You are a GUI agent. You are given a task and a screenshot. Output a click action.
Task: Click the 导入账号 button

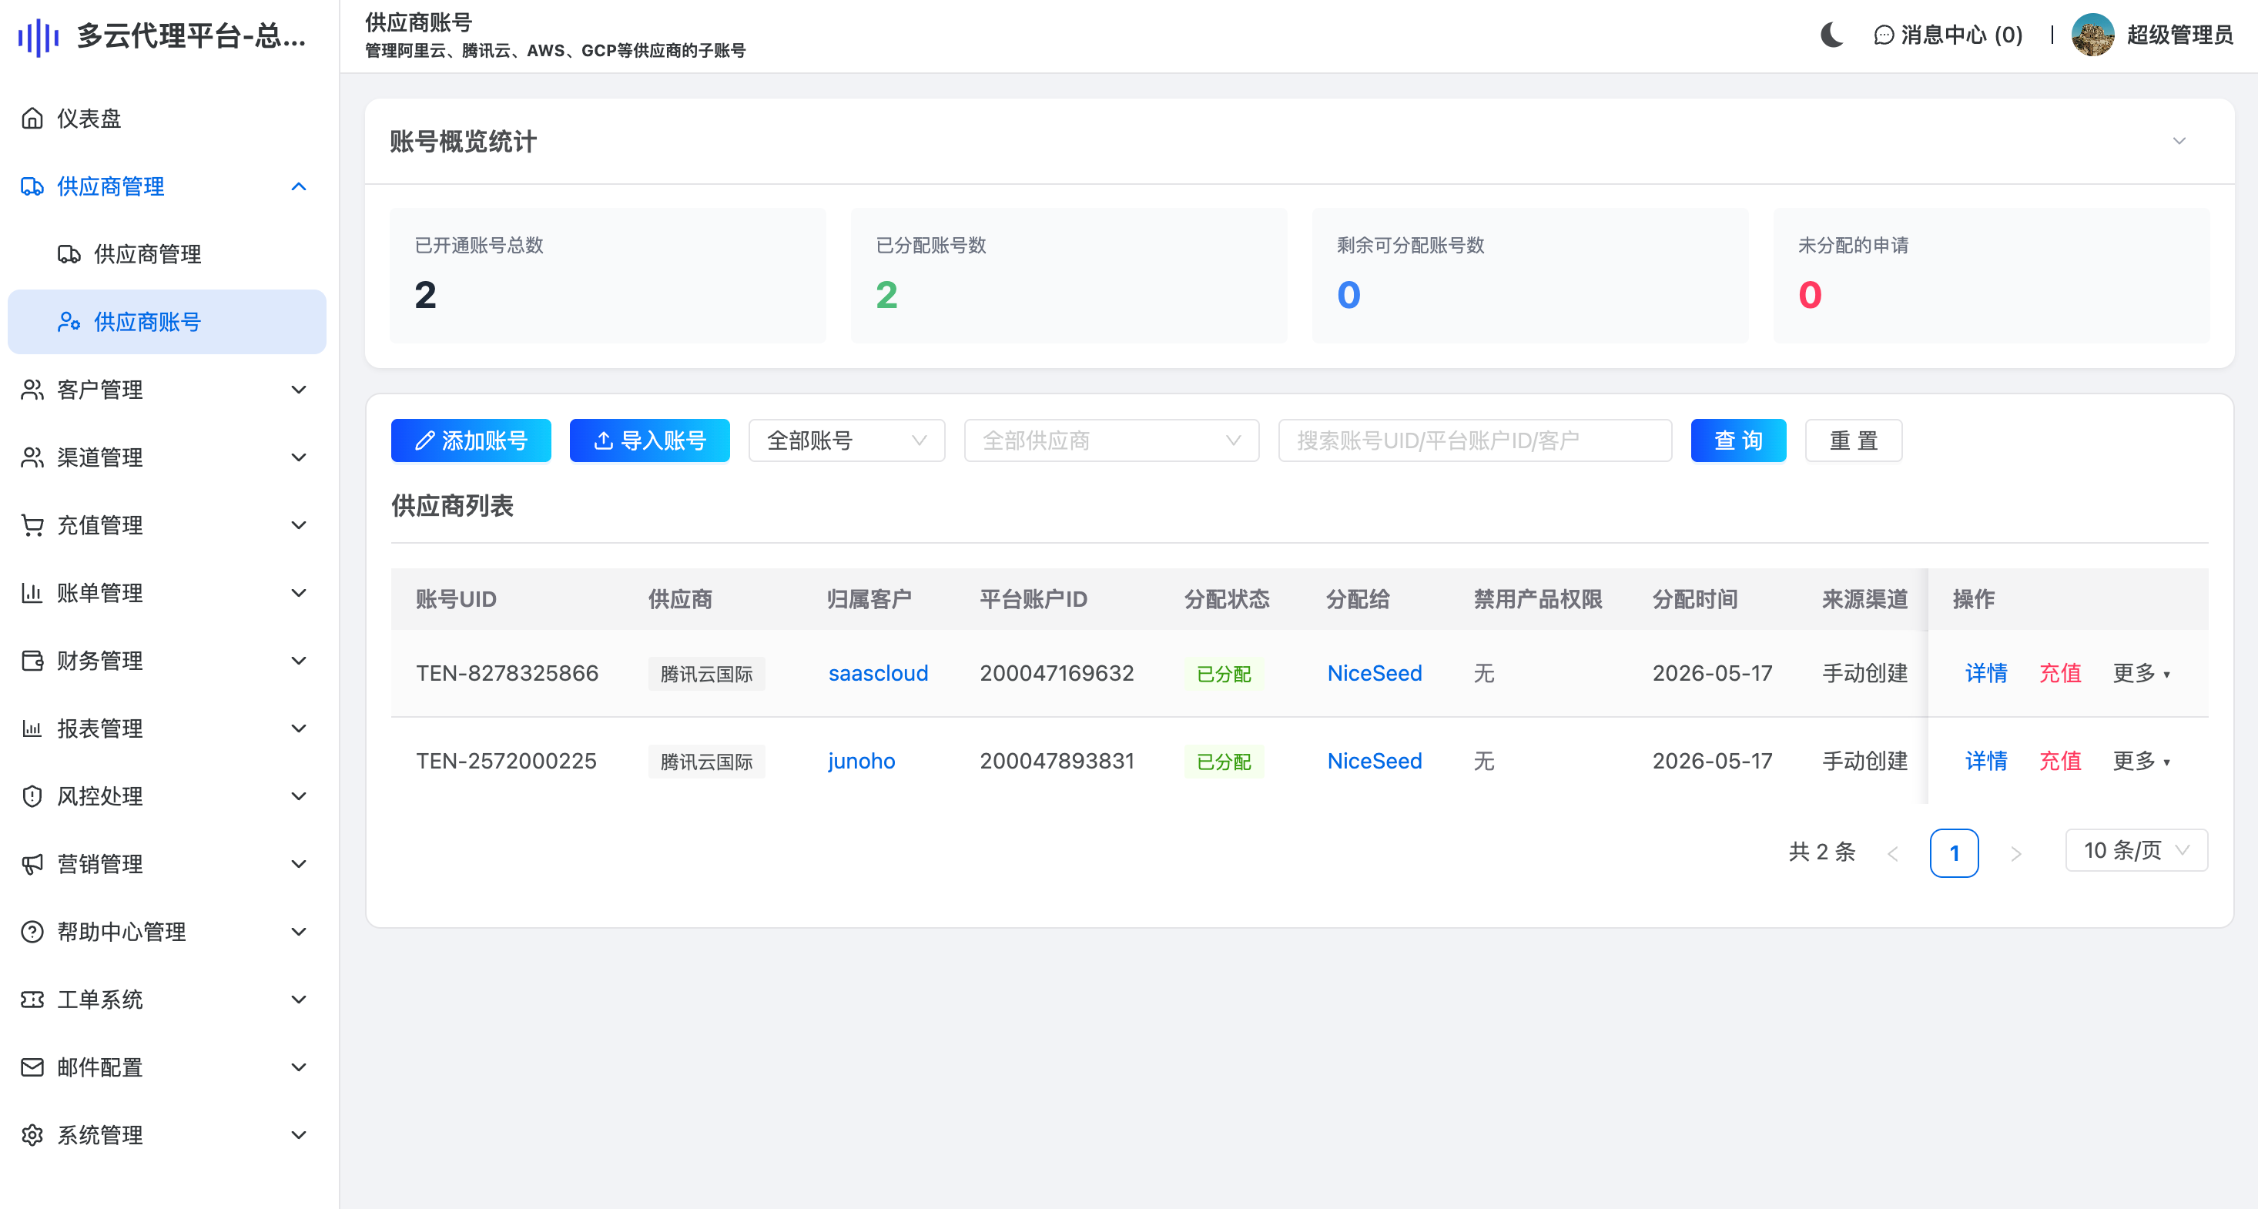click(649, 440)
